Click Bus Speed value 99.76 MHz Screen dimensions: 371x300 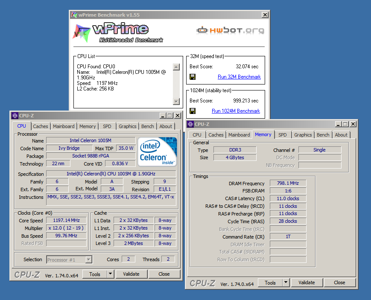click(66, 236)
